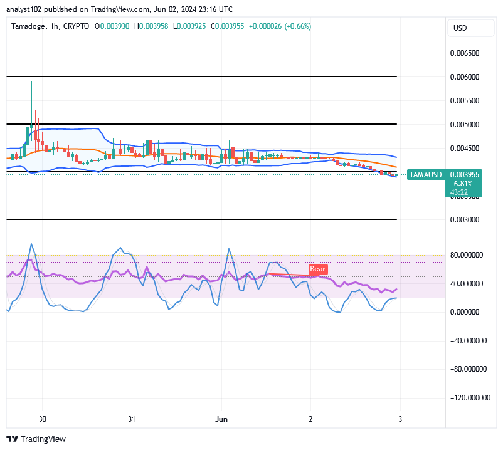Click the red Bear divergence label
Image resolution: width=503 pixels, height=450 pixels.
pos(318,269)
